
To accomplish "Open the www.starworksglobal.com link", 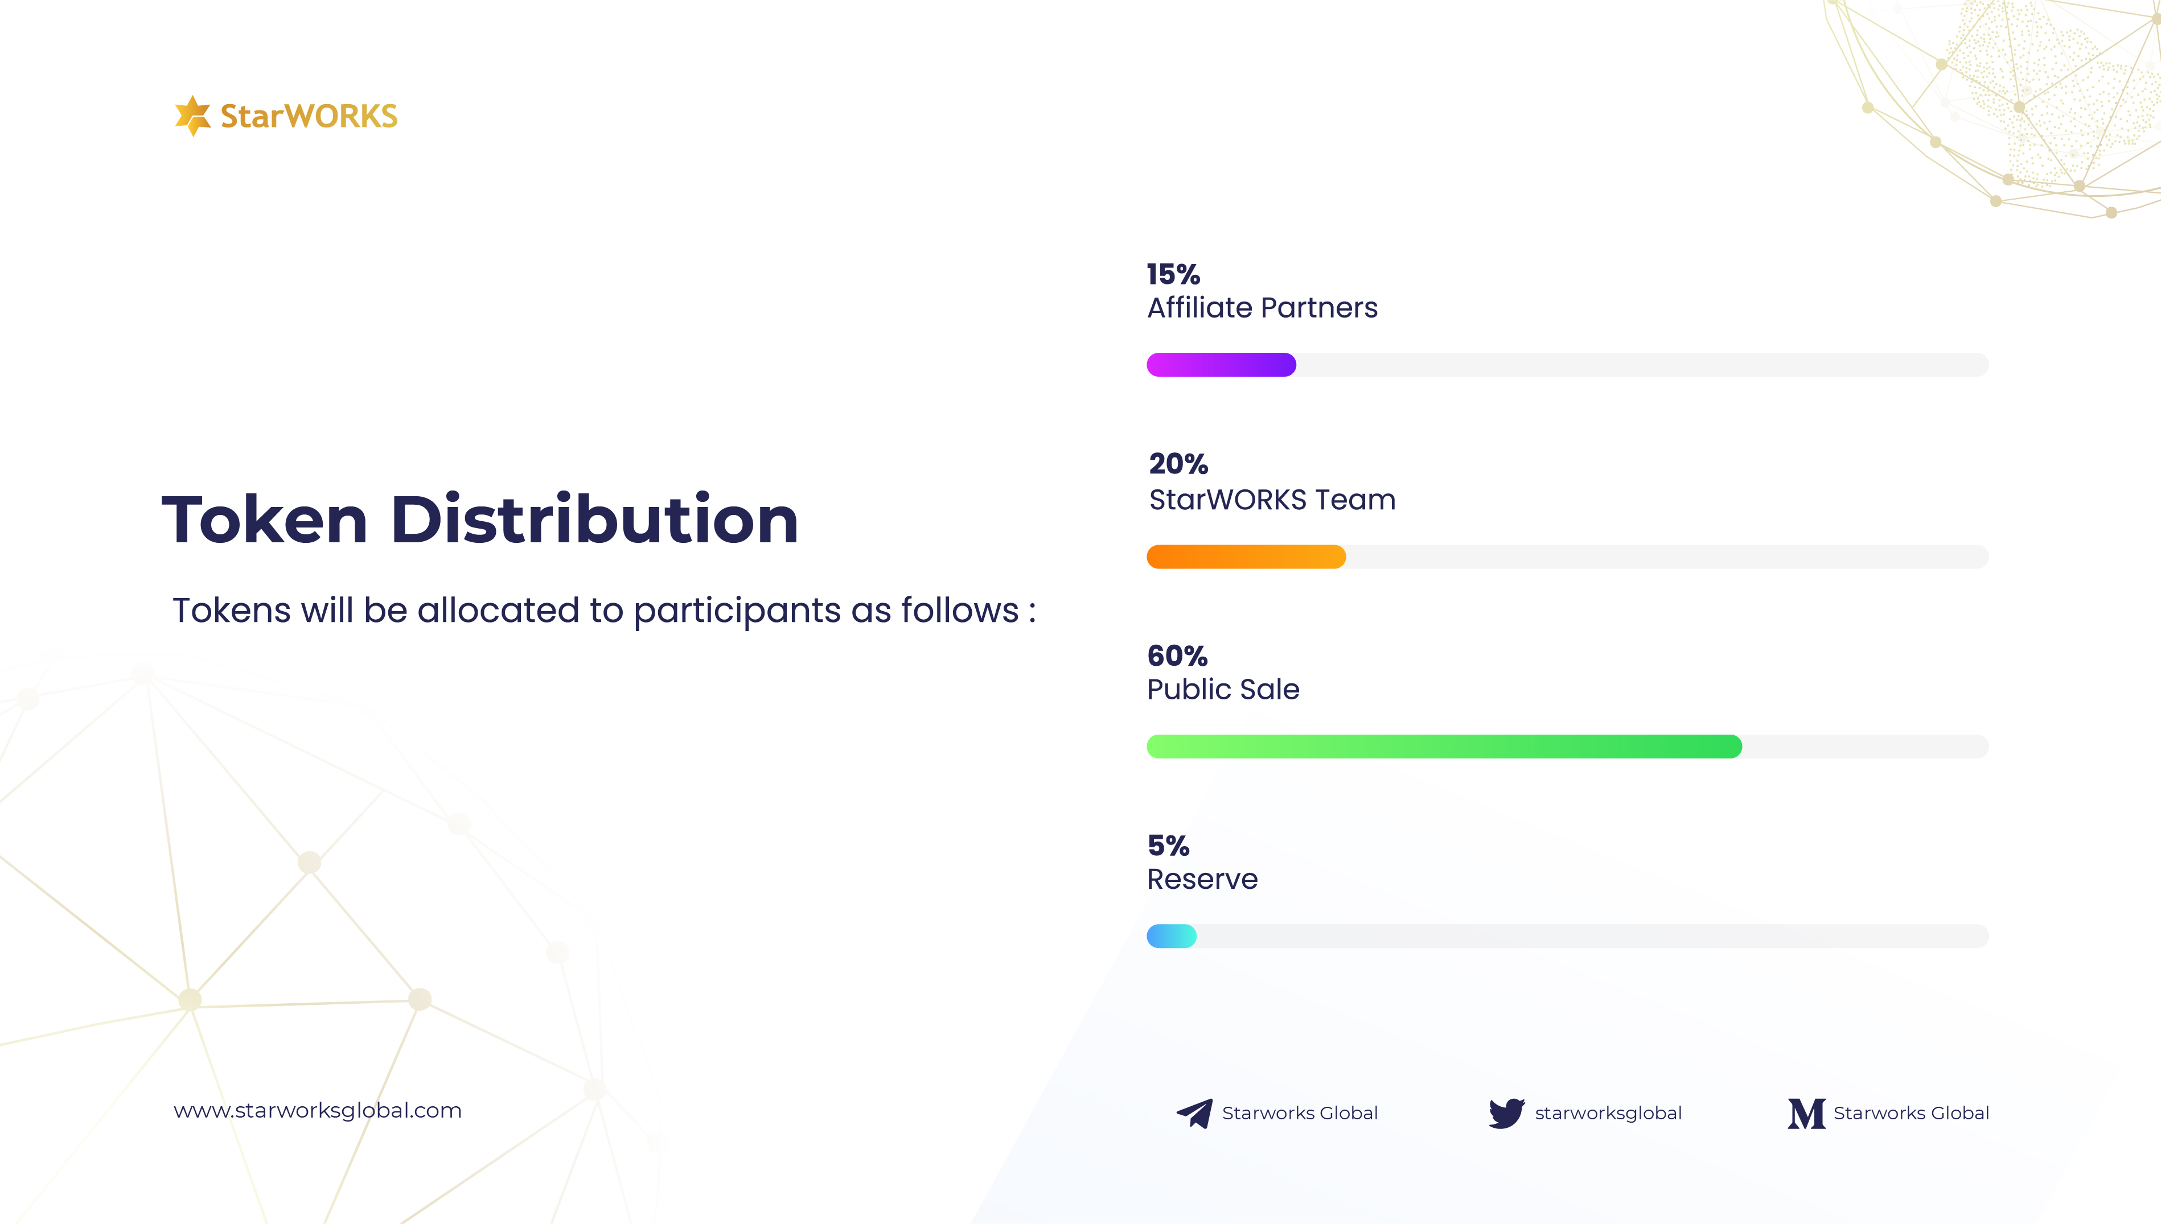I will pos(317,1111).
